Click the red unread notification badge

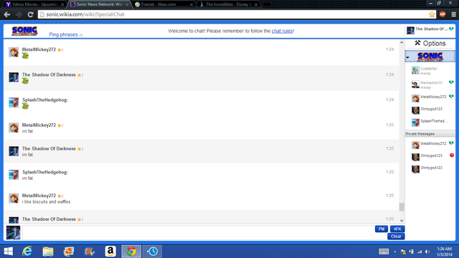pos(452,156)
